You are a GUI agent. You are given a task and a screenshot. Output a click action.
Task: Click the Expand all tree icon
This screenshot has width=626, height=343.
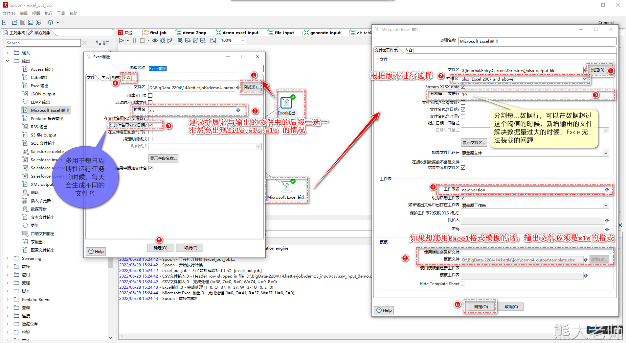99,43
